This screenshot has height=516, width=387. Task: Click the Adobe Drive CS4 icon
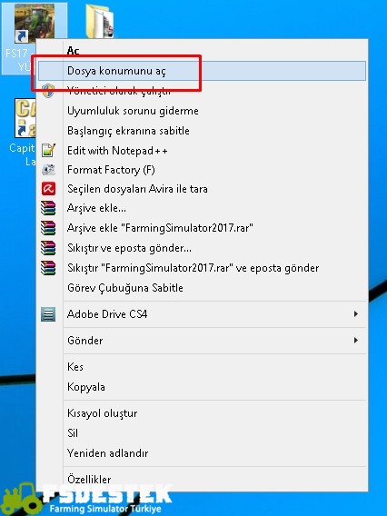(x=48, y=314)
